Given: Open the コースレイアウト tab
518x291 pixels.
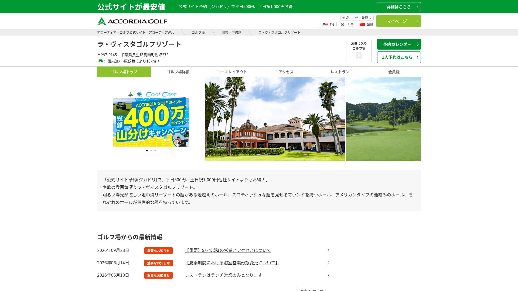Looking at the screenshot, I should pyautogui.click(x=232, y=72).
